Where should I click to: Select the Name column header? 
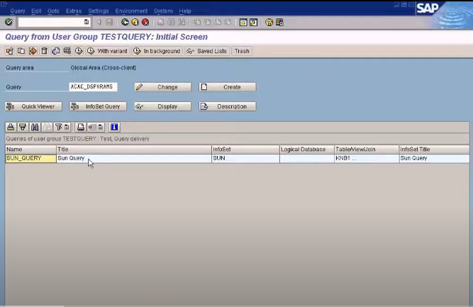coord(30,150)
